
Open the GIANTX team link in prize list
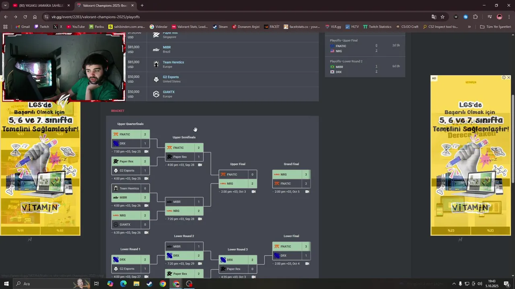click(x=169, y=92)
